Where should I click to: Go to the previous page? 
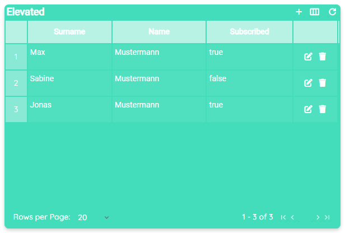tap(292, 217)
